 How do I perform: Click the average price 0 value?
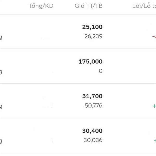[101, 71]
